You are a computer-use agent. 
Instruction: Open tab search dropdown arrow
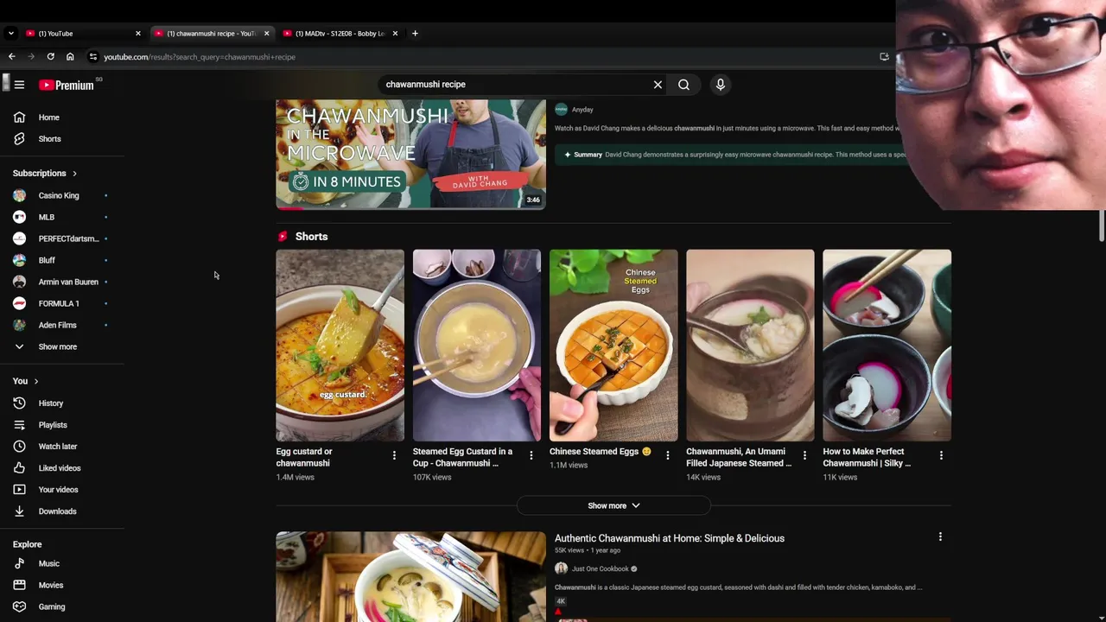(x=10, y=34)
